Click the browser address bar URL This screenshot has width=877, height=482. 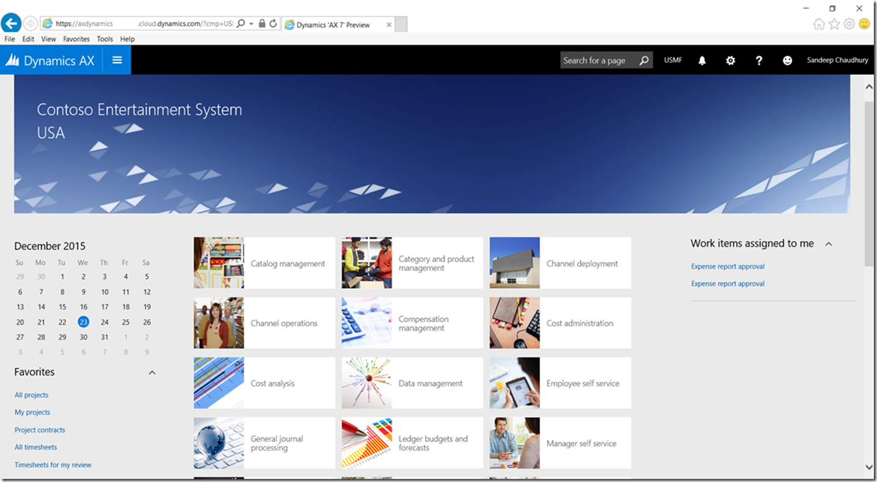pyautogui.click(x=144, y=24)
